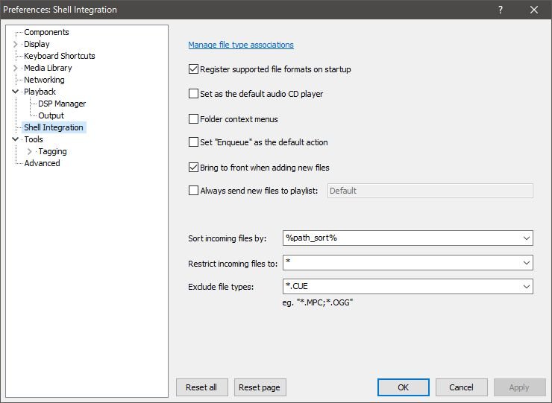Click the Reset page button
The image size is (552, 403).
tap(260, 387)
